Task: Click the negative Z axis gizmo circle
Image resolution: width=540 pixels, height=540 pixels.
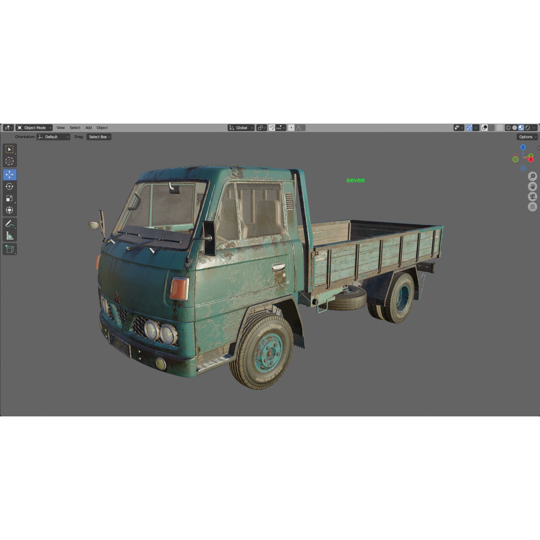Action: click(x=523, y=168)
